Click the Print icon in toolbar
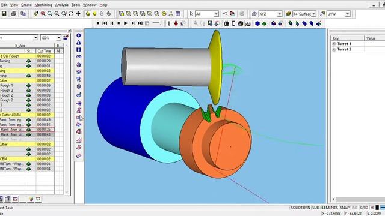 tap(13, 14)
